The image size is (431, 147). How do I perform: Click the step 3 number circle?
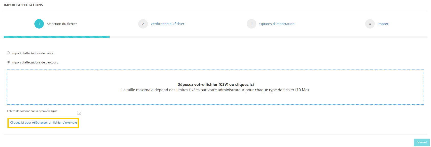[x=252, y=24]
